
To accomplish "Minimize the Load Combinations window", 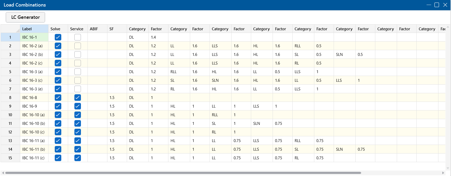I will pos(428,5).
